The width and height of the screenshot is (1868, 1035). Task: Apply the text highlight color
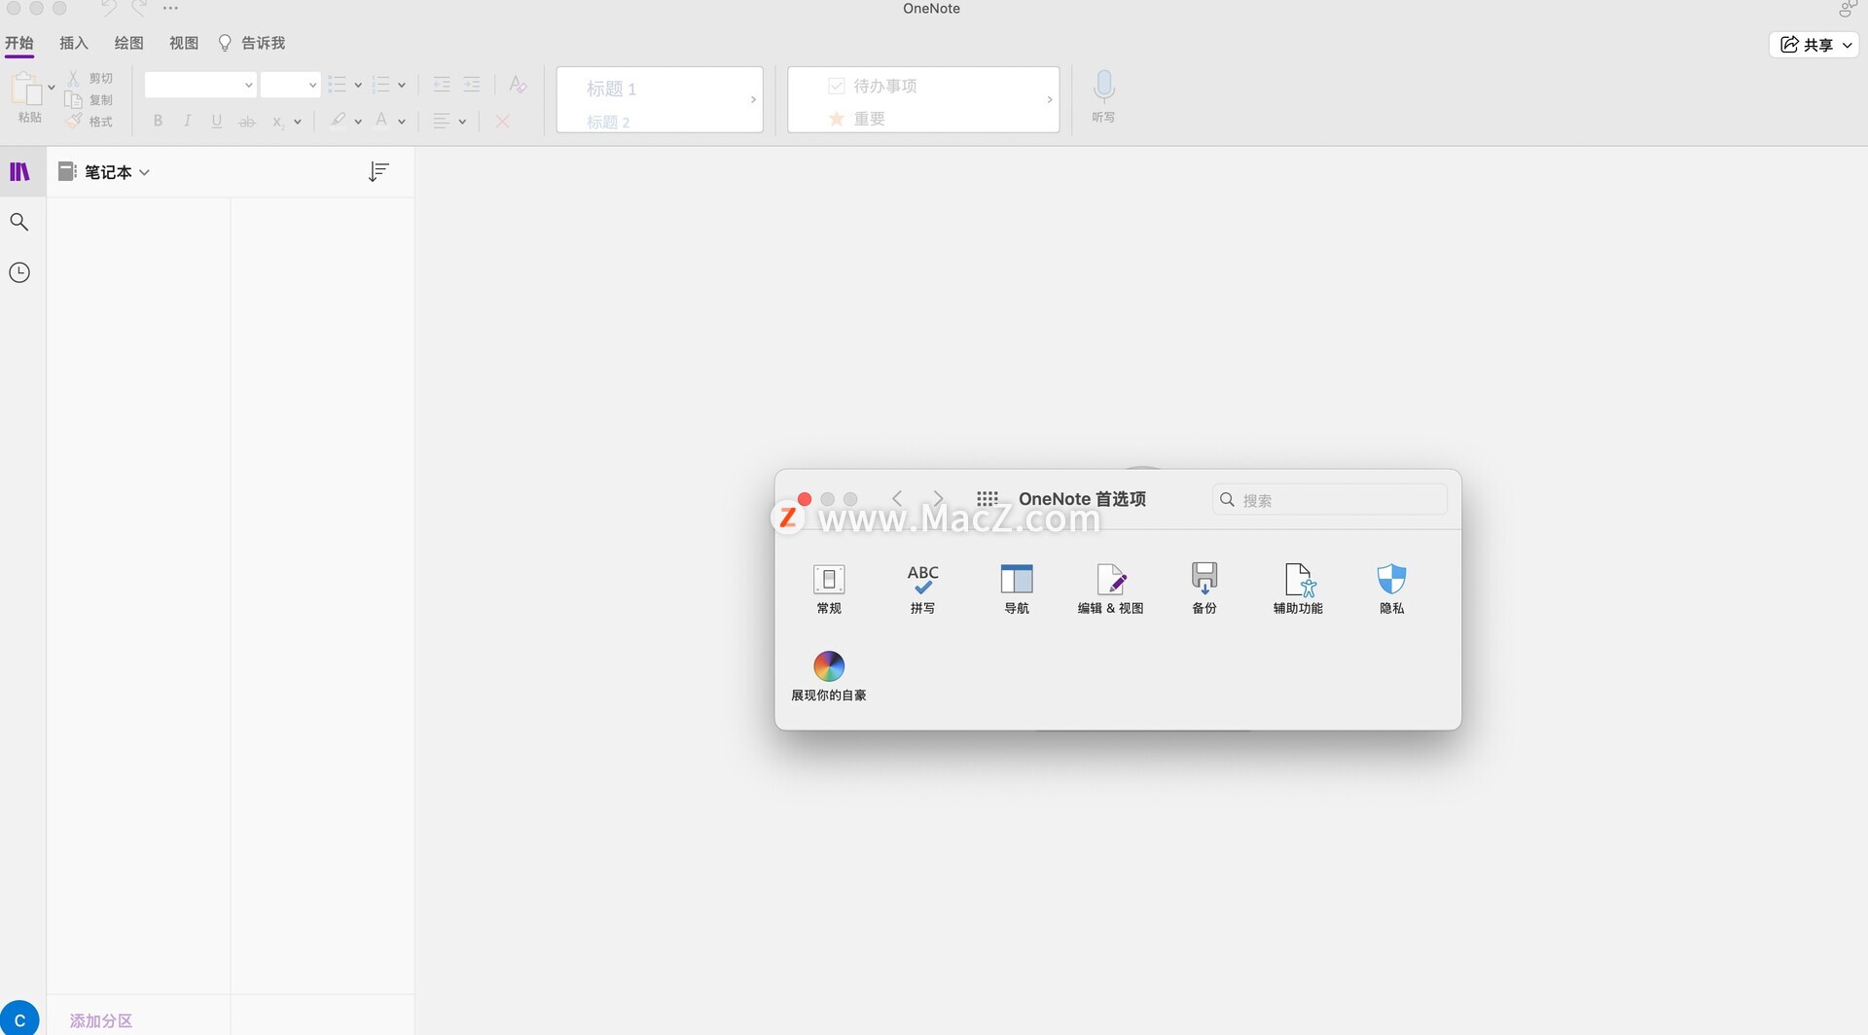pyautogui.click(x=338, y=121)
